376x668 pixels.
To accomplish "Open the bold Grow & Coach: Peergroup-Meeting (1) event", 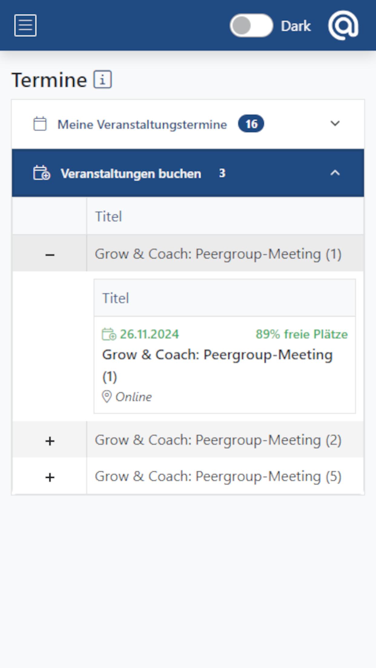I will coord(217,355).
